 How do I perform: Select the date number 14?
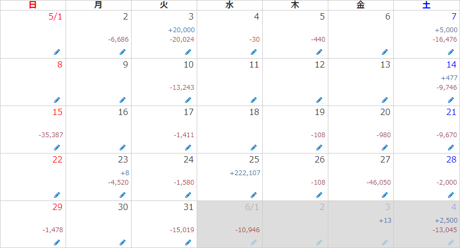[451, 64]
